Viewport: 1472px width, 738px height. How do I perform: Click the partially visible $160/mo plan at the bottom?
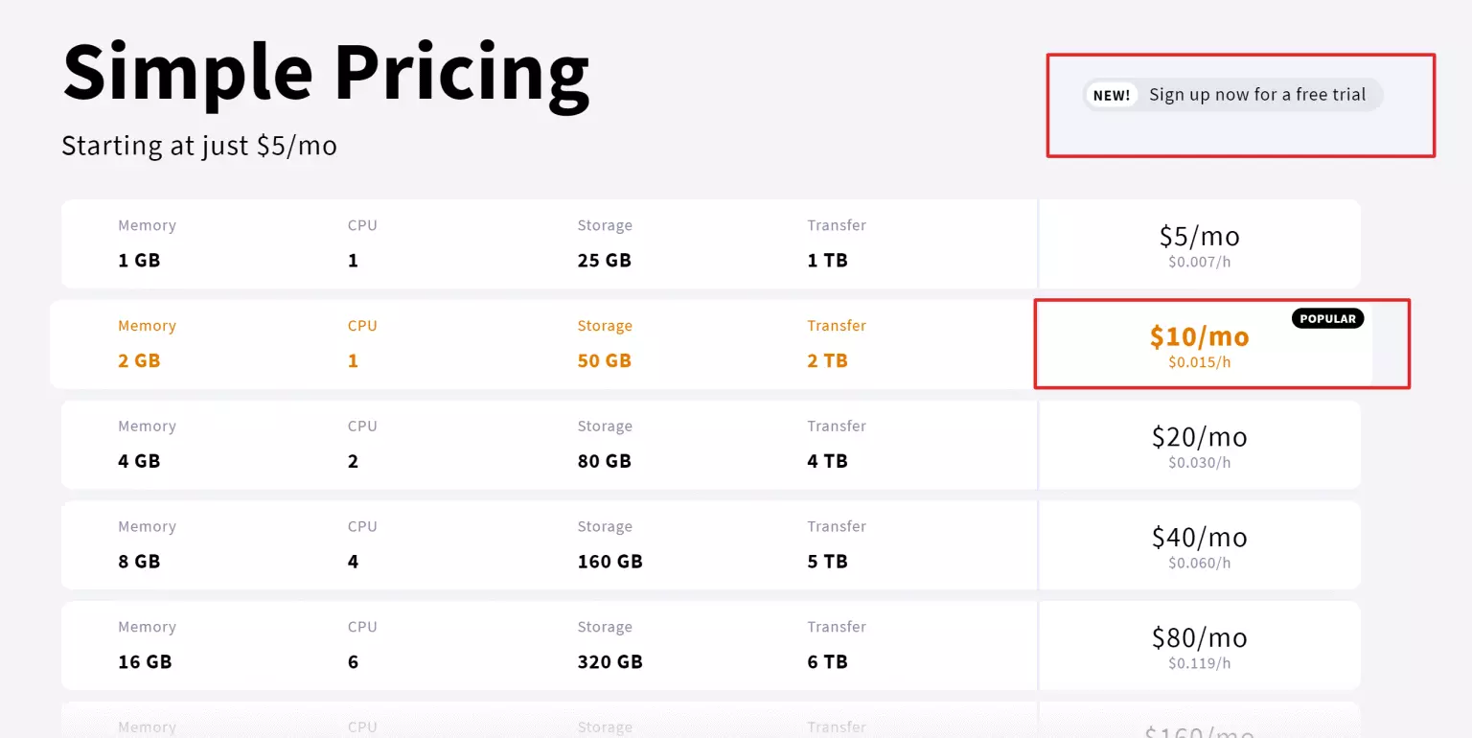tap(1199, 728)
